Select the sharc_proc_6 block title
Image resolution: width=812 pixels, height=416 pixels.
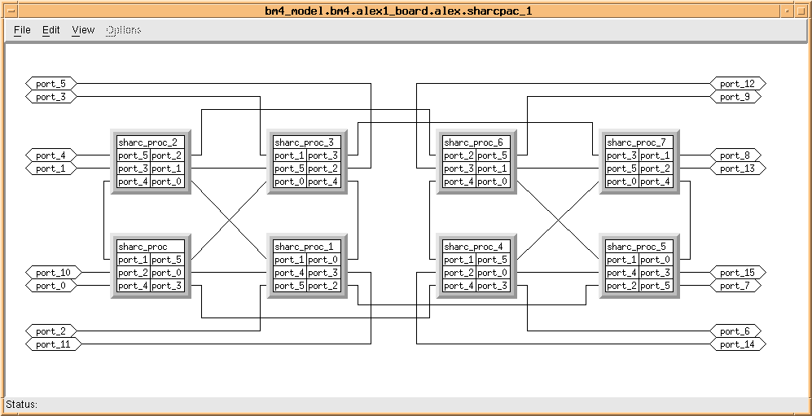[x=476, y=142]
